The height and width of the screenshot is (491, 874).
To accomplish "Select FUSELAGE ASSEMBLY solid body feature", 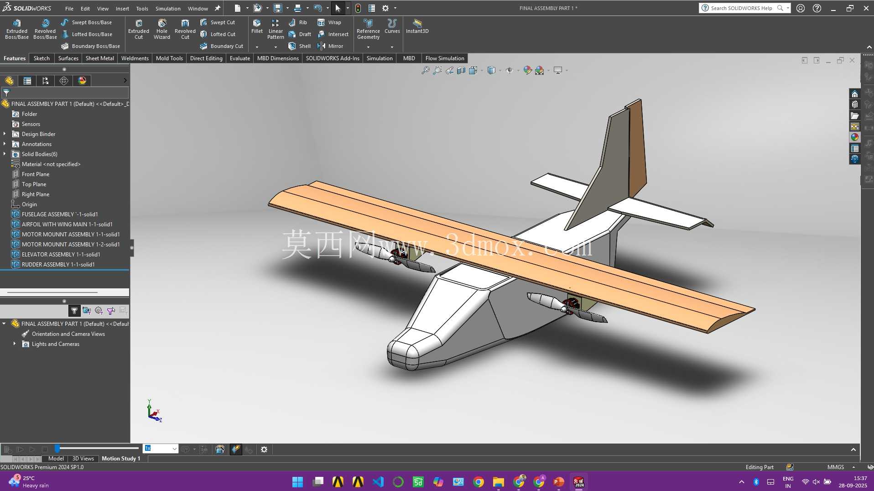I will [60, 214].
